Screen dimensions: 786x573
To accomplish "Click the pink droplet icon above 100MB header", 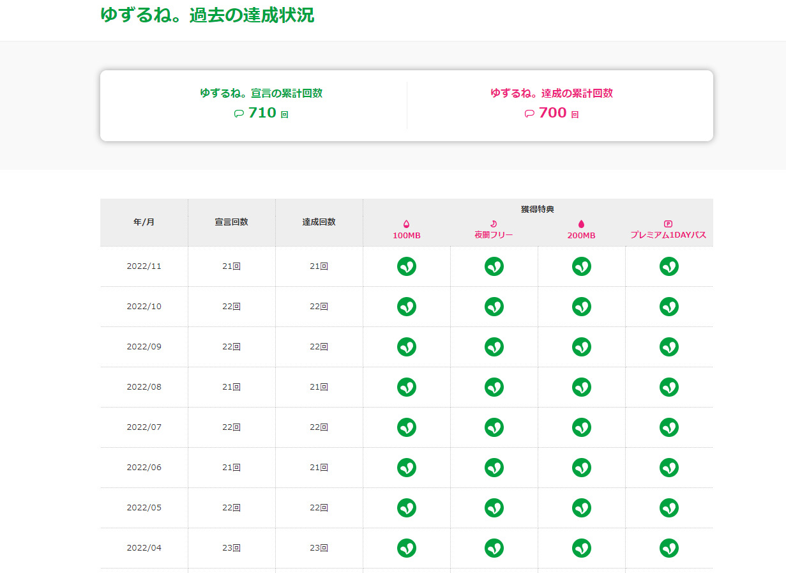I will coord(406,224).
